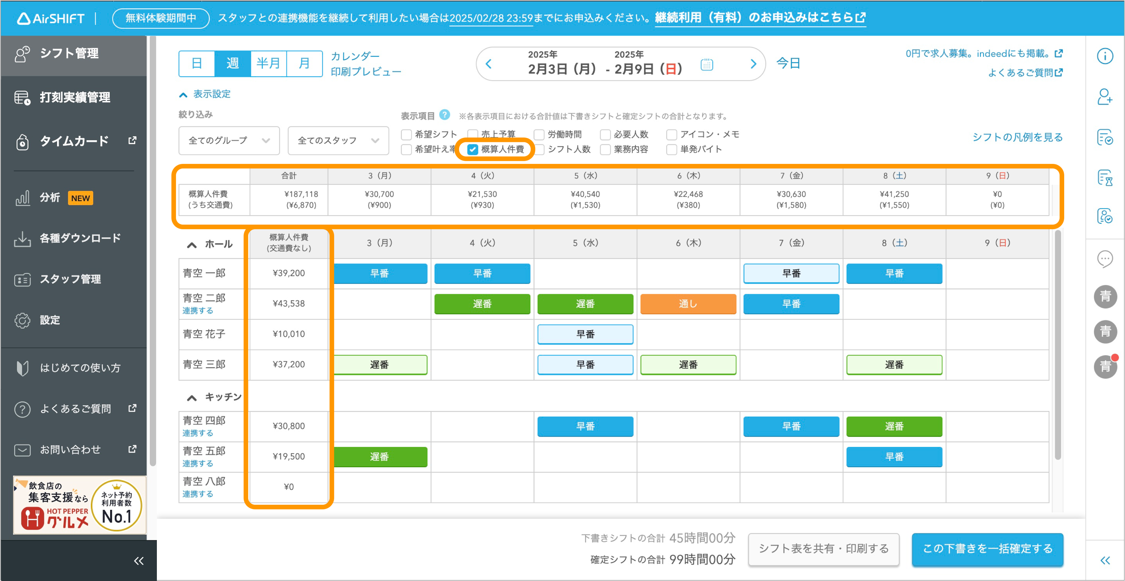Open the 全てのスタッフ dropdown
Viewport: 1125px width, 581px height.
click(338, 141)
